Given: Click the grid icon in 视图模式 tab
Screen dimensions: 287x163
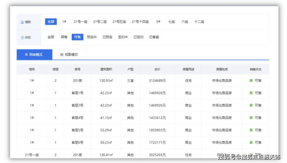Looking at the screenshot, I should (62, 55).
